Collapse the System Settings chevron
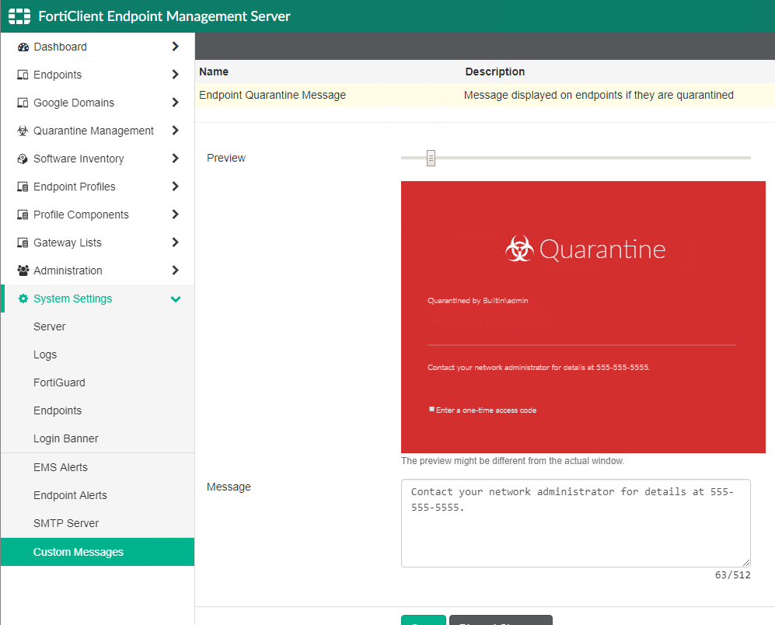 coord(176,299)
